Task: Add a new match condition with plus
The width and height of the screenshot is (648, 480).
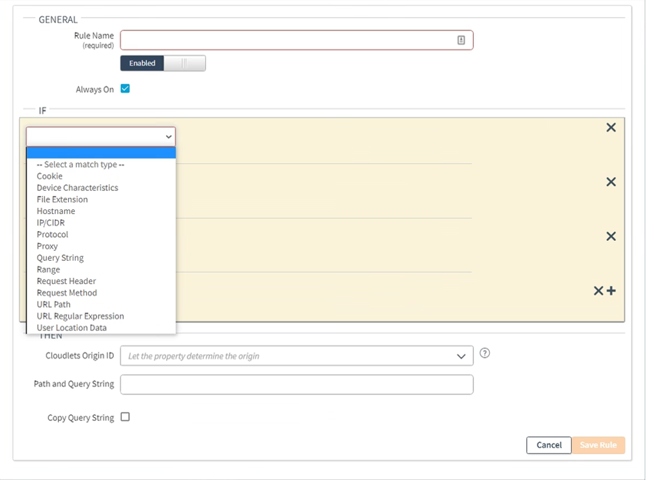Action: pos(611,291)
